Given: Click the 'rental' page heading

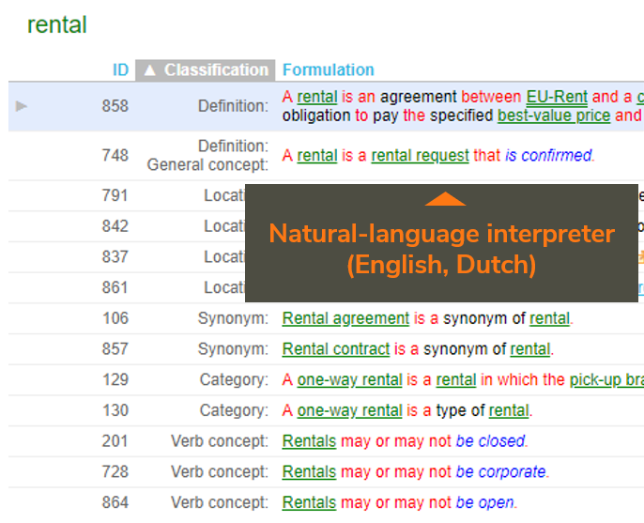Looking at the screenshot, I should click(x=56, y=24).
